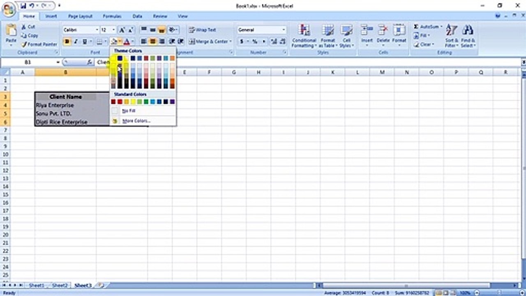Select the Client Name cell
The image size is (526, 296).
click(x=65, y=97)
